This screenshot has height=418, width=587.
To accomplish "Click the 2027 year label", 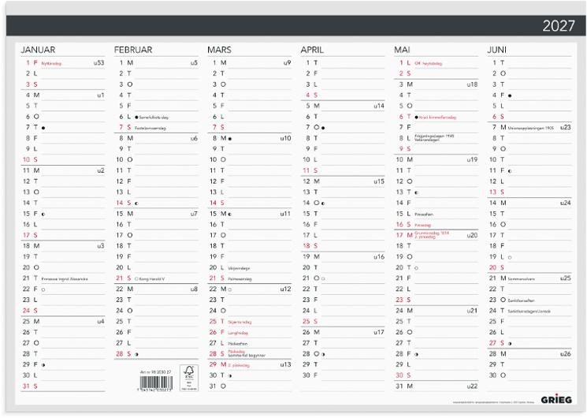I will pyautogui.click(x=558, y=26).
